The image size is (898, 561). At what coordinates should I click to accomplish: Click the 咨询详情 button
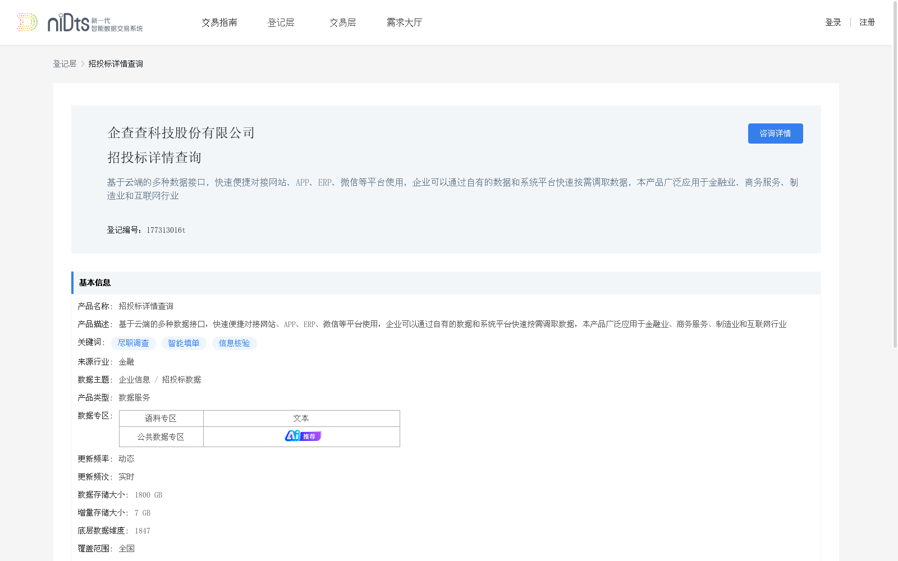point(775,134)
